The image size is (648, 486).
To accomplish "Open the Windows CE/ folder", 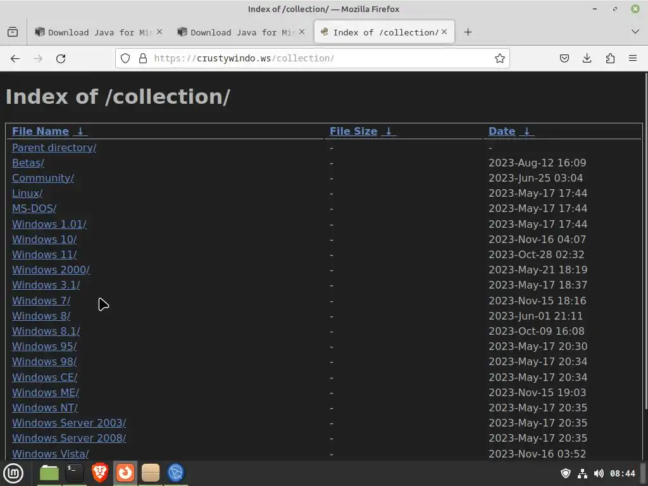I will tap(45, 377).
